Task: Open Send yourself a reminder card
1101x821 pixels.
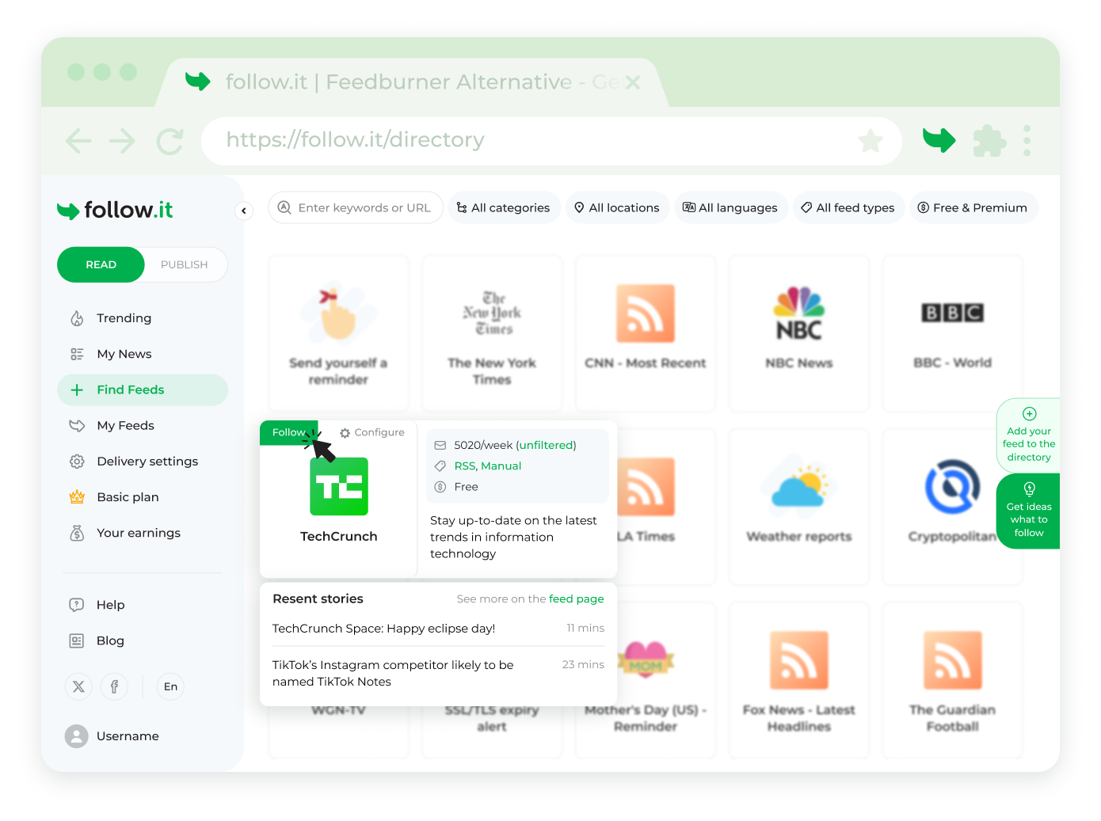Action: point(338,333)
